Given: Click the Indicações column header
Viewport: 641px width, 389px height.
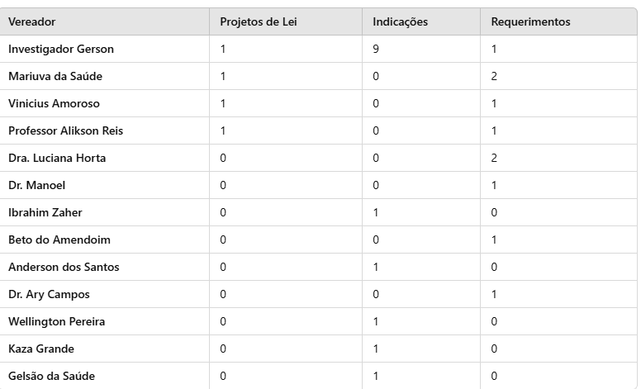Looking at the screenshot, I should 401,22.
